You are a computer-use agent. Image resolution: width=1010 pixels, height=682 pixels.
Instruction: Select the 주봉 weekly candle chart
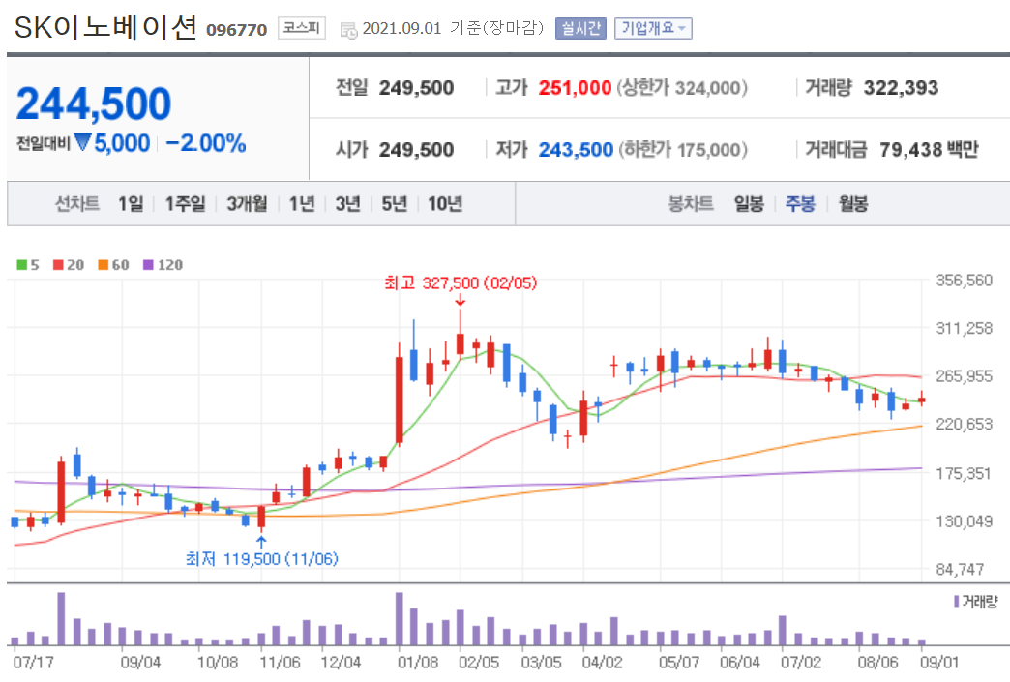coord(801,204)
